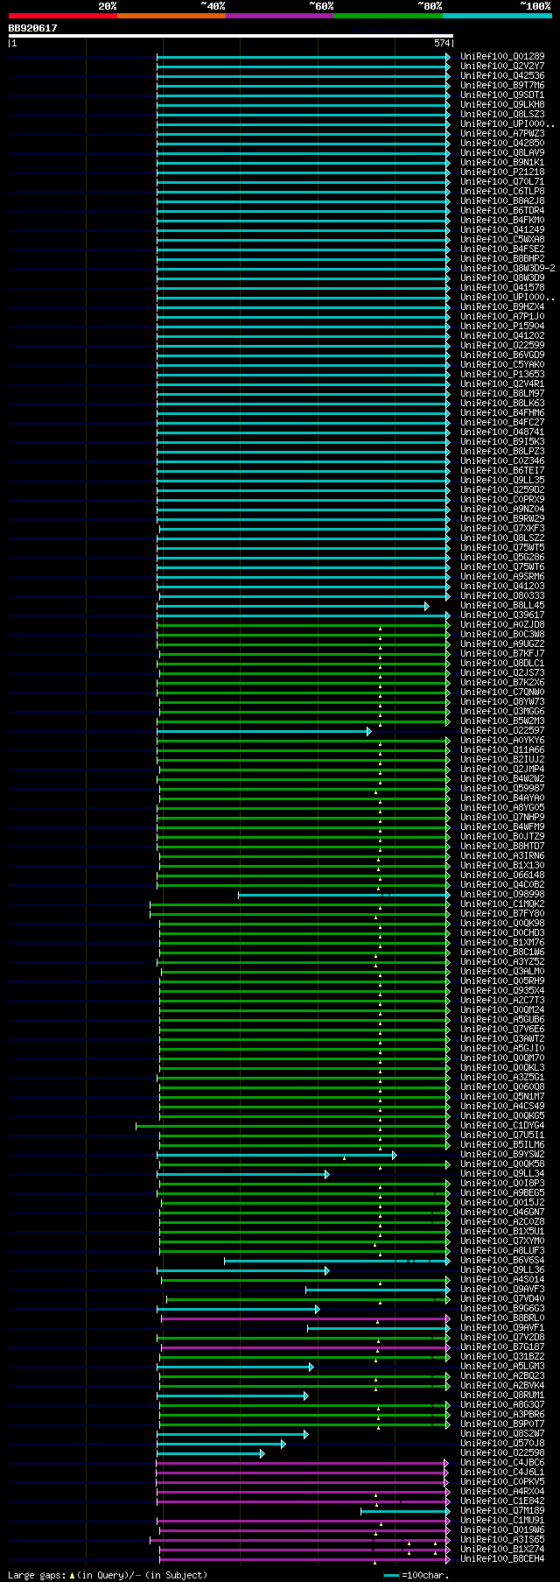Select hit label UniRef100_Q01289
This screenshot has height=1582, width=560.
pyautogui.click(x=502, y=57)
